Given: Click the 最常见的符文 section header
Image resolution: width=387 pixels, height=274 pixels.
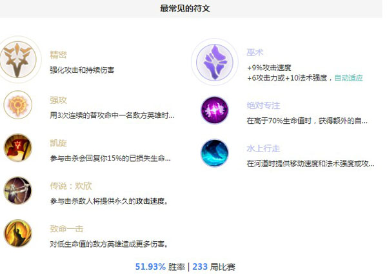Looking at the screenshot, I should pos(185,8).
